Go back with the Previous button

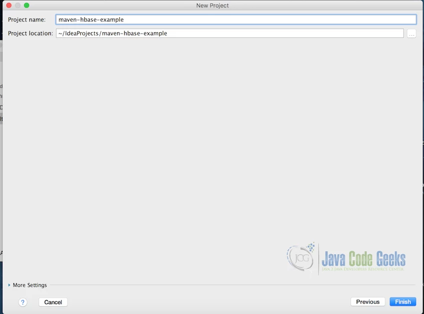tap(368, 302)
